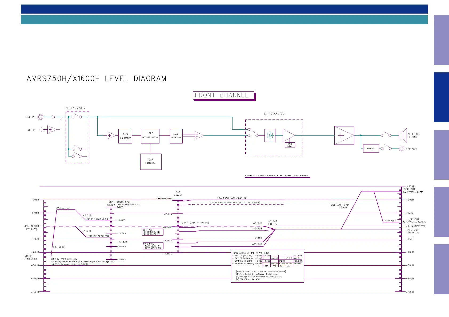Select the power amplifier block
This screenshot has width=449, height=317.
(x=344, y=135)
